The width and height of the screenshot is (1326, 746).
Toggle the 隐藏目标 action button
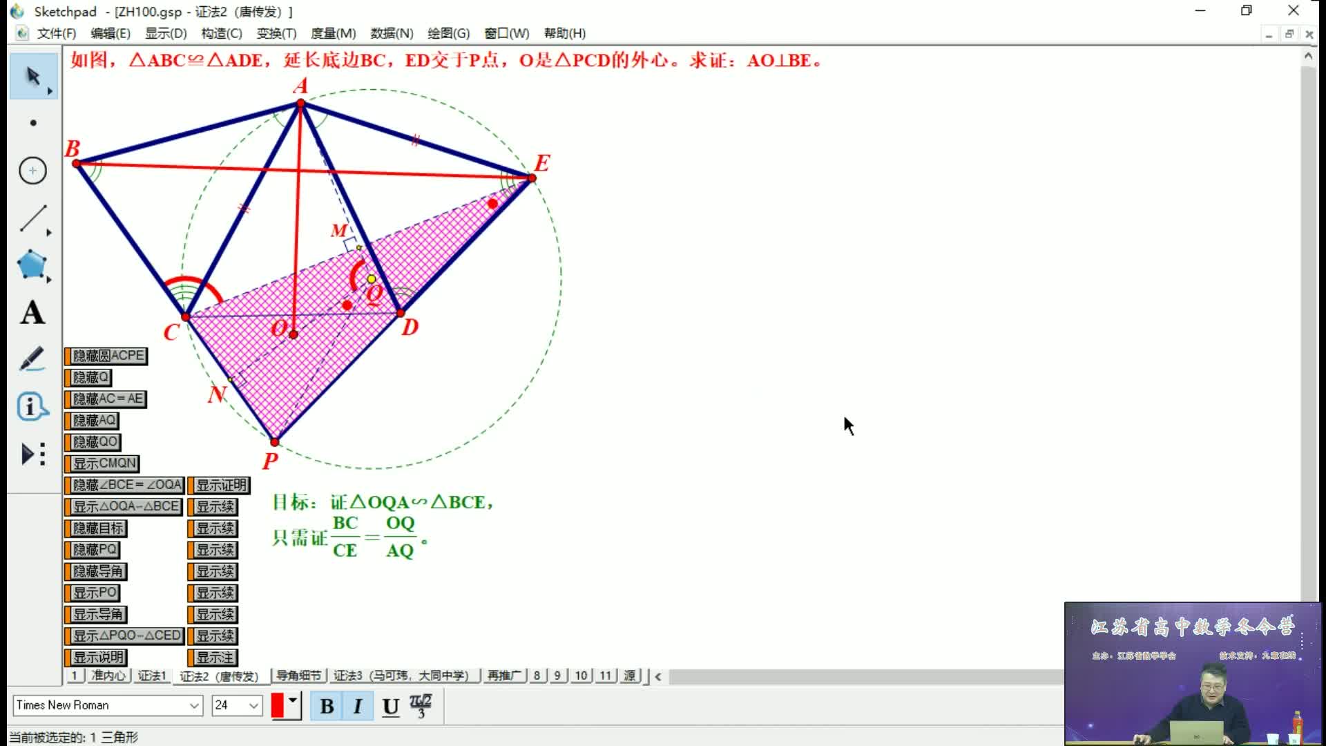coord(98,528)
